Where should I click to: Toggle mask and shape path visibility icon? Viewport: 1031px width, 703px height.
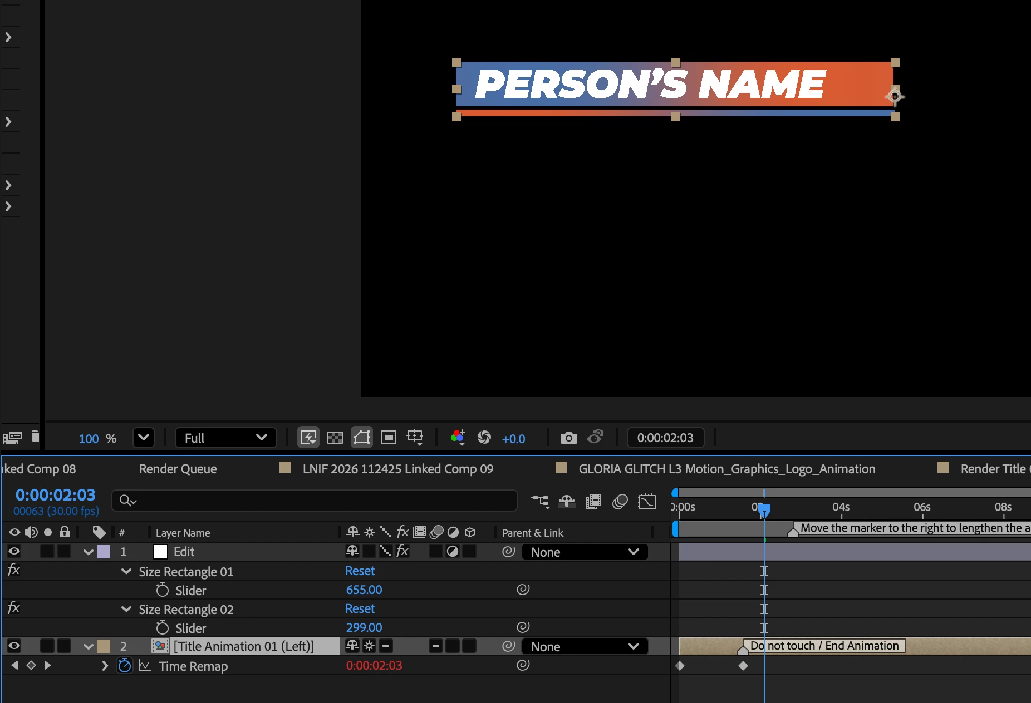pyautogui.click(x=361, y=437)
